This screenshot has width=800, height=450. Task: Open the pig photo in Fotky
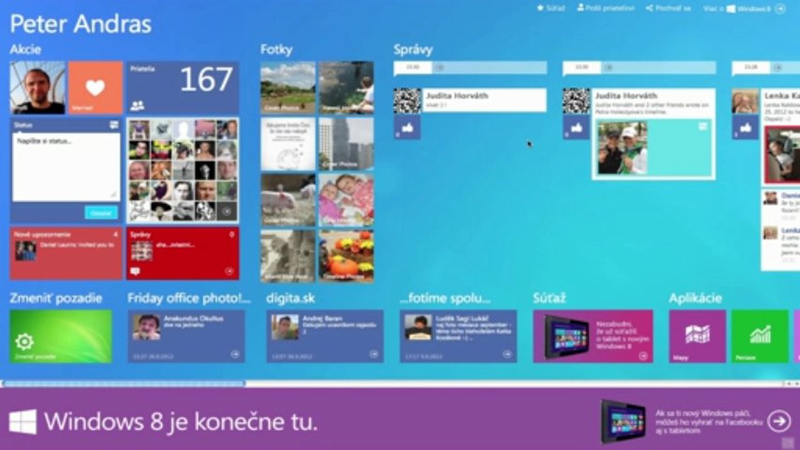(288, 200)
